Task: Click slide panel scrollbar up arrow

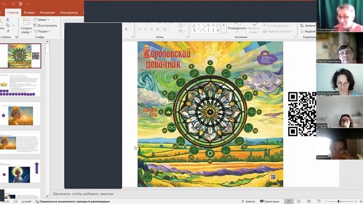Action: click(48, 41)
